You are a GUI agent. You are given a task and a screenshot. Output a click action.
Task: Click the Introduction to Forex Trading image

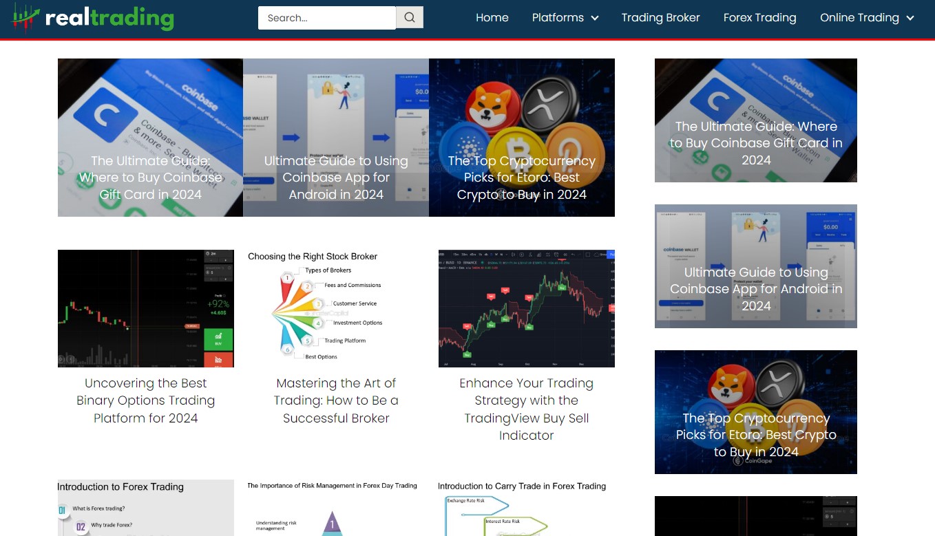click(146, 508)
